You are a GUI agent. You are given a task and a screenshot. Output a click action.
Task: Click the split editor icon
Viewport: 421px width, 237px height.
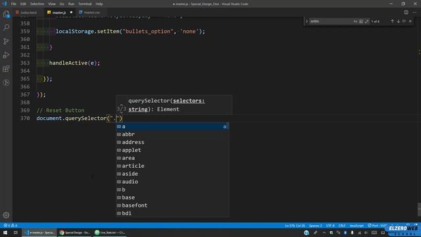coord(406,13)
